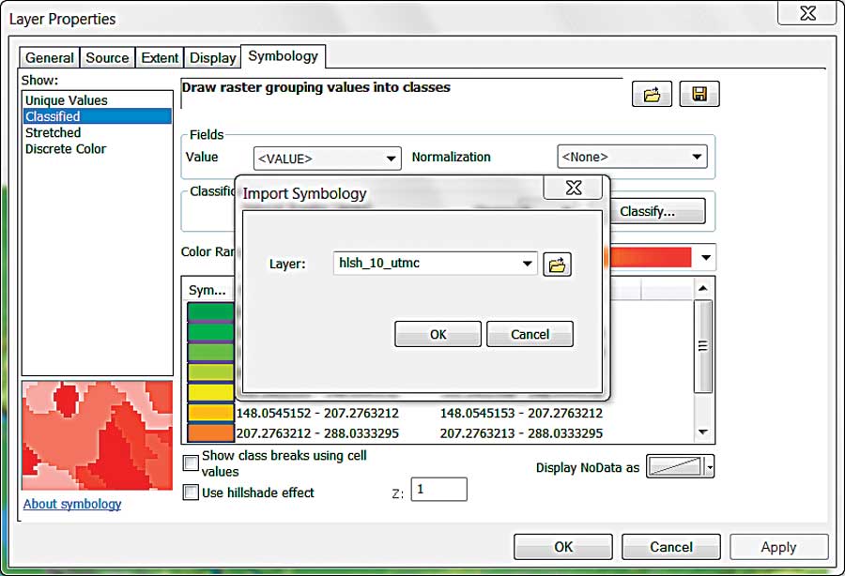Click the class list scroll down arrow

tap(702, 432)
